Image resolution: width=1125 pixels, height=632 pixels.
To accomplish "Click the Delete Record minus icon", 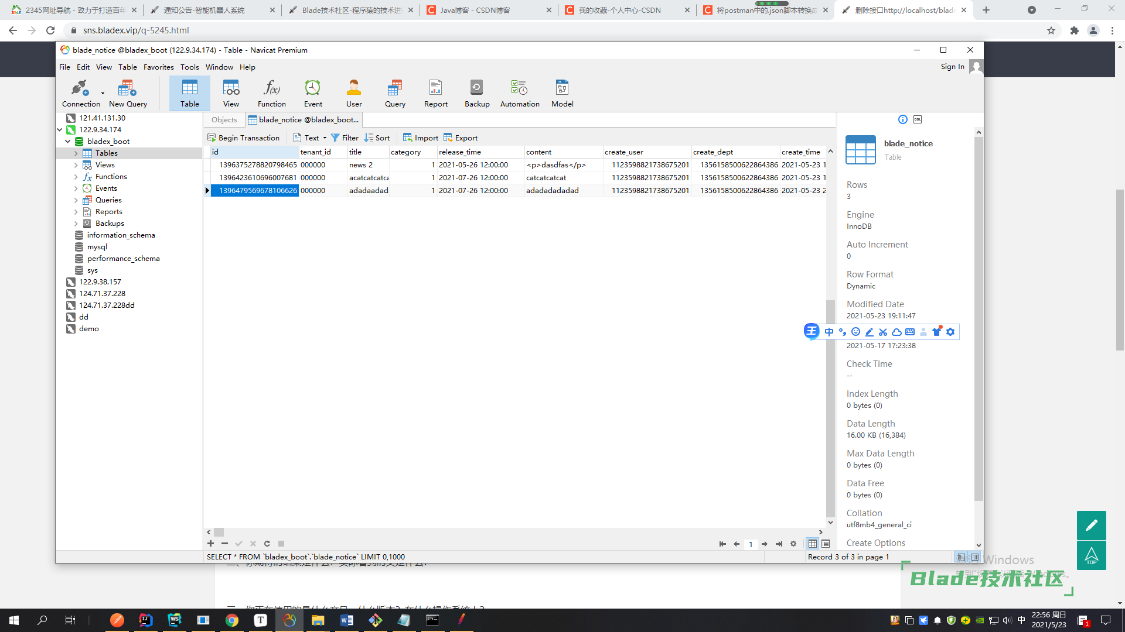I will (x=224, y=544).
